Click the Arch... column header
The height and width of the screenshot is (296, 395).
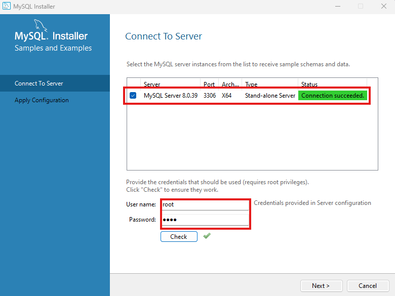(x=230, y=84)
